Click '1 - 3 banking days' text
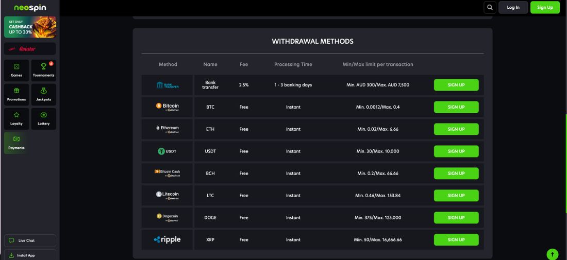 click(293, 85)
